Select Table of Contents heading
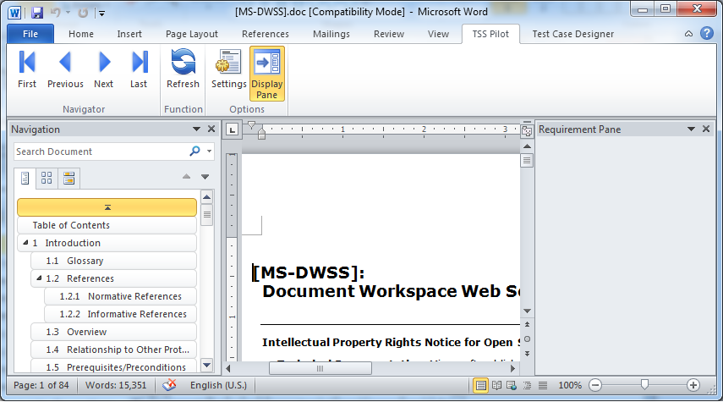This screenshot has width=723, height=402. coord(107,225)
